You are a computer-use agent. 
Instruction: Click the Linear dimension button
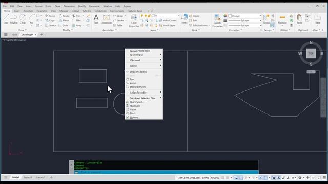pyautogui.click(x=118, y=16)
